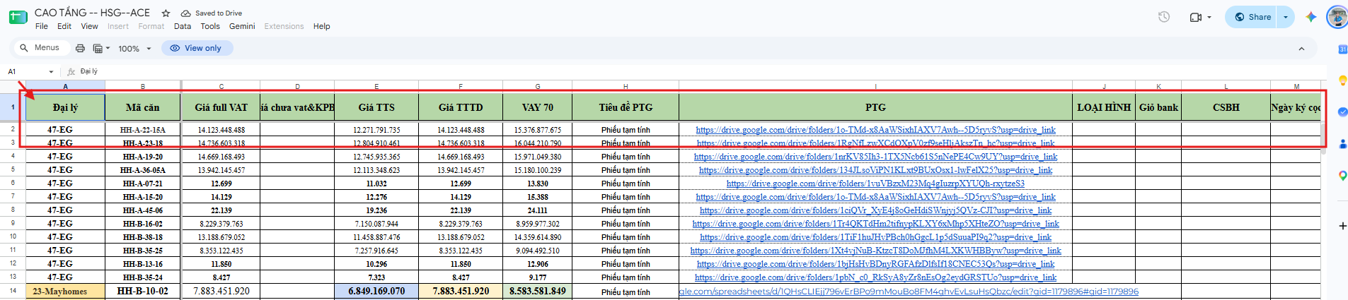The height and width of the screenshot is (300, 1348).
Task: Open Contacts in side panel
Action: (x=1342, y=143)
